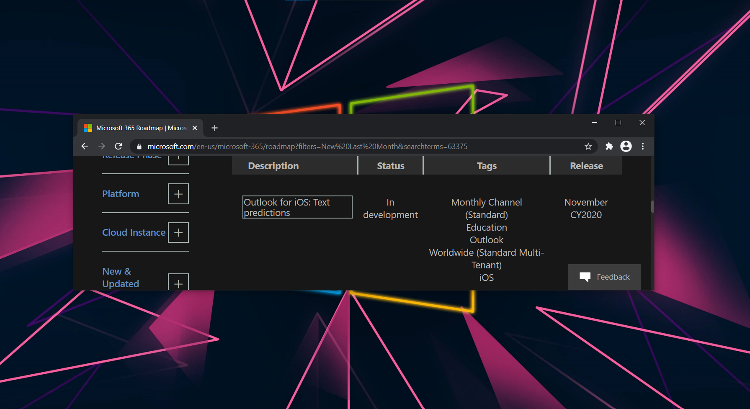Close the Microsoft 365 Roadmap tab
750x409 pixels.
(195, 128)
